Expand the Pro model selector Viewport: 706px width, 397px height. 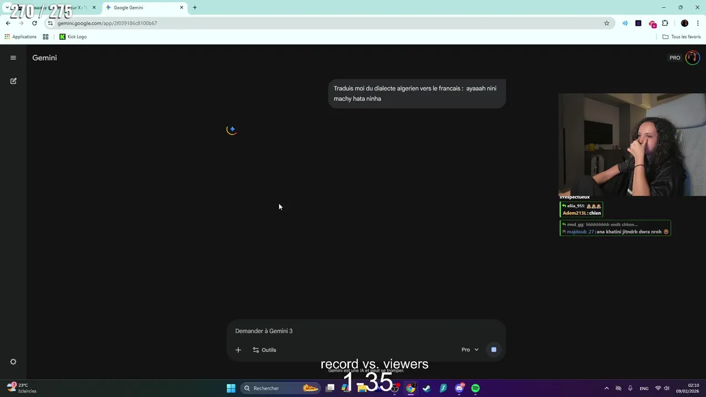point(470,350)
